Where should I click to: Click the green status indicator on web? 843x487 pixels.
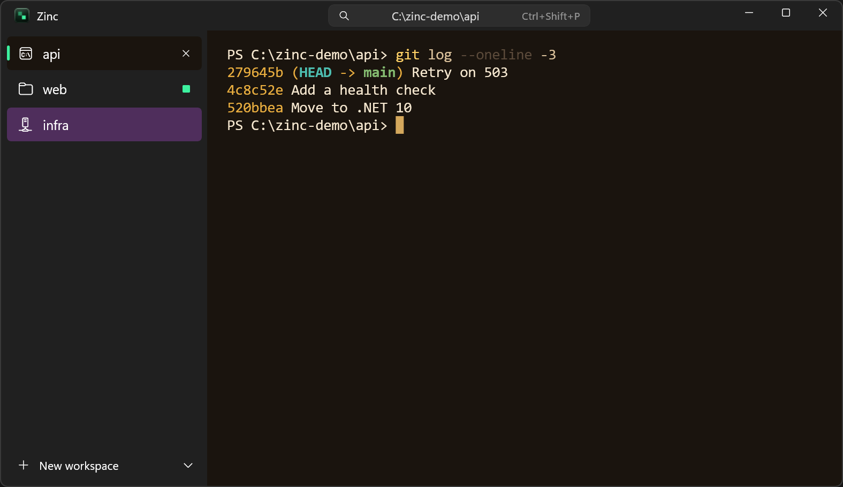(x=186, y=89)
